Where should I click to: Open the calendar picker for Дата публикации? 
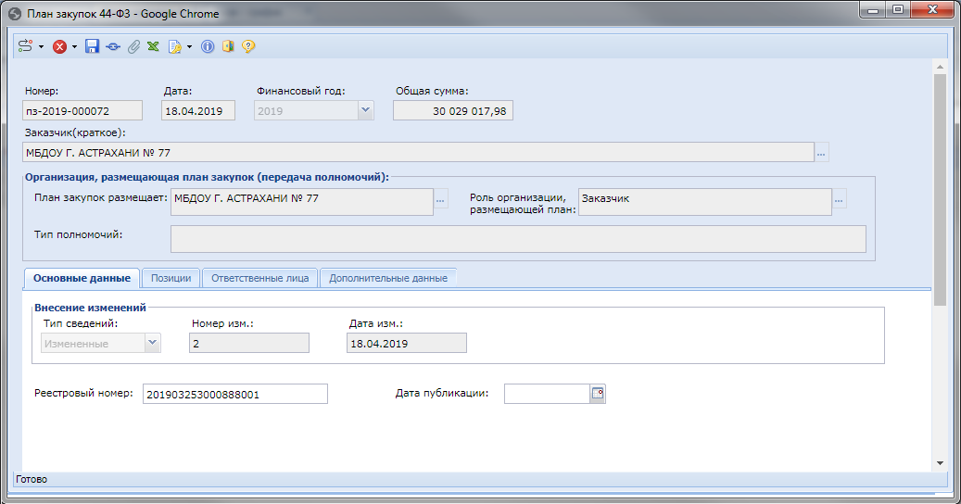tap(598, 394)
